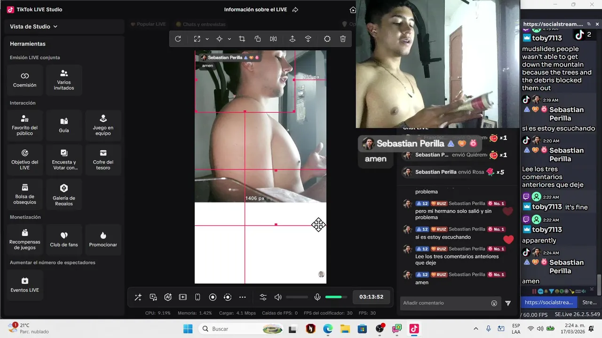The height and width of the screenshot is (338, 602).
Task: Reset the source using the rotate arrow icon
Action: [178, 39]
